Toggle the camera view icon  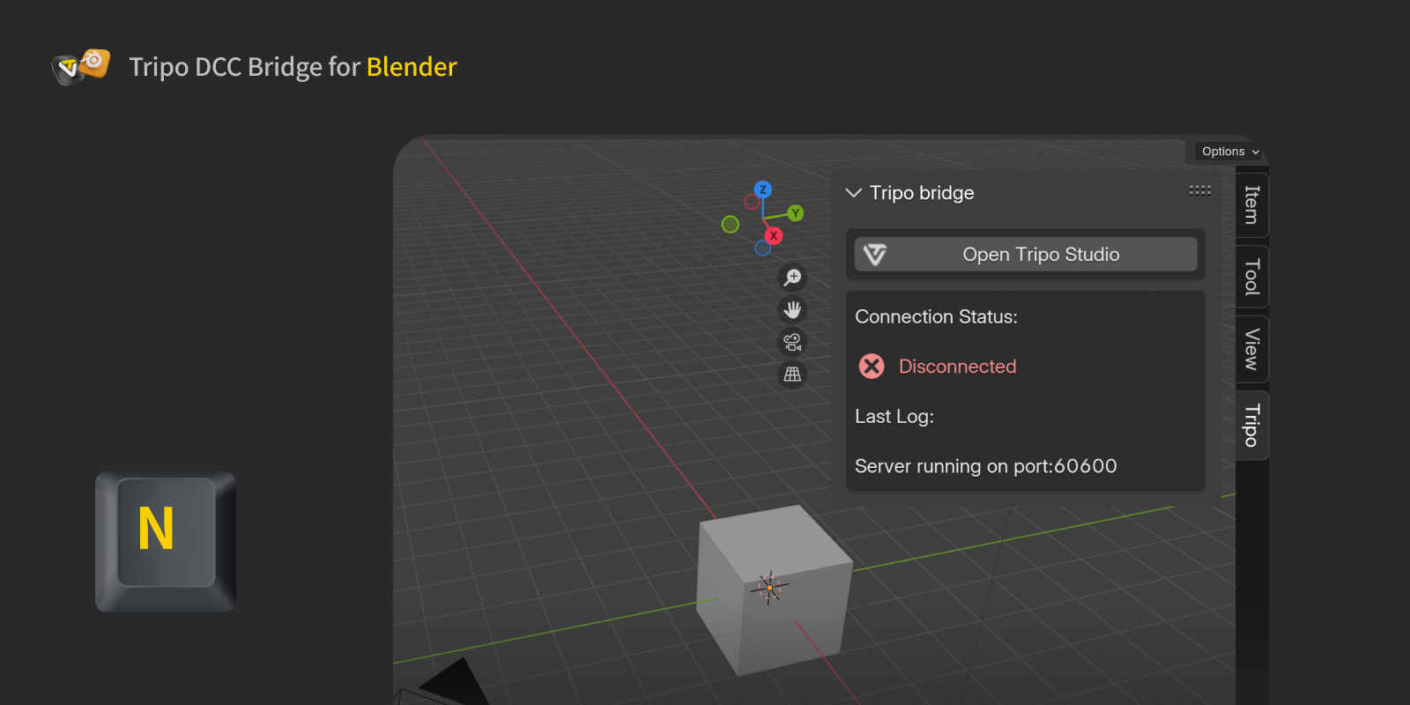point(792,342)
